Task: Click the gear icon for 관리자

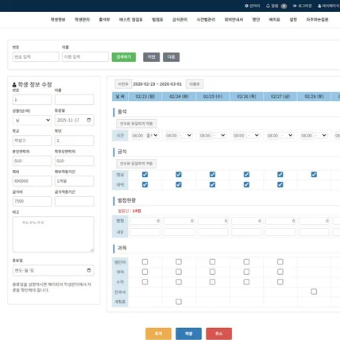Action: click(246, 6)
